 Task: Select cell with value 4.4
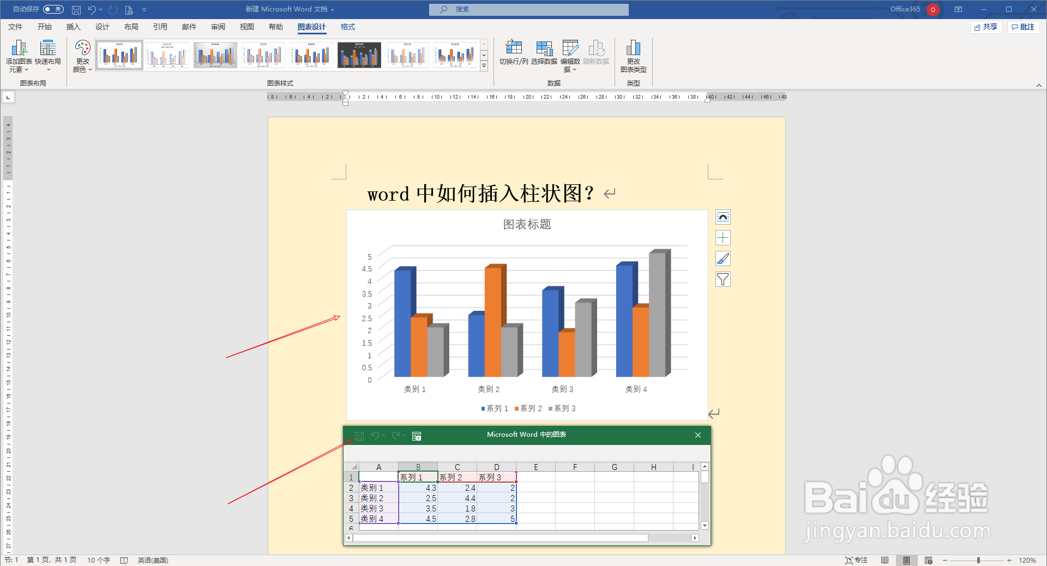click(457, 498)
